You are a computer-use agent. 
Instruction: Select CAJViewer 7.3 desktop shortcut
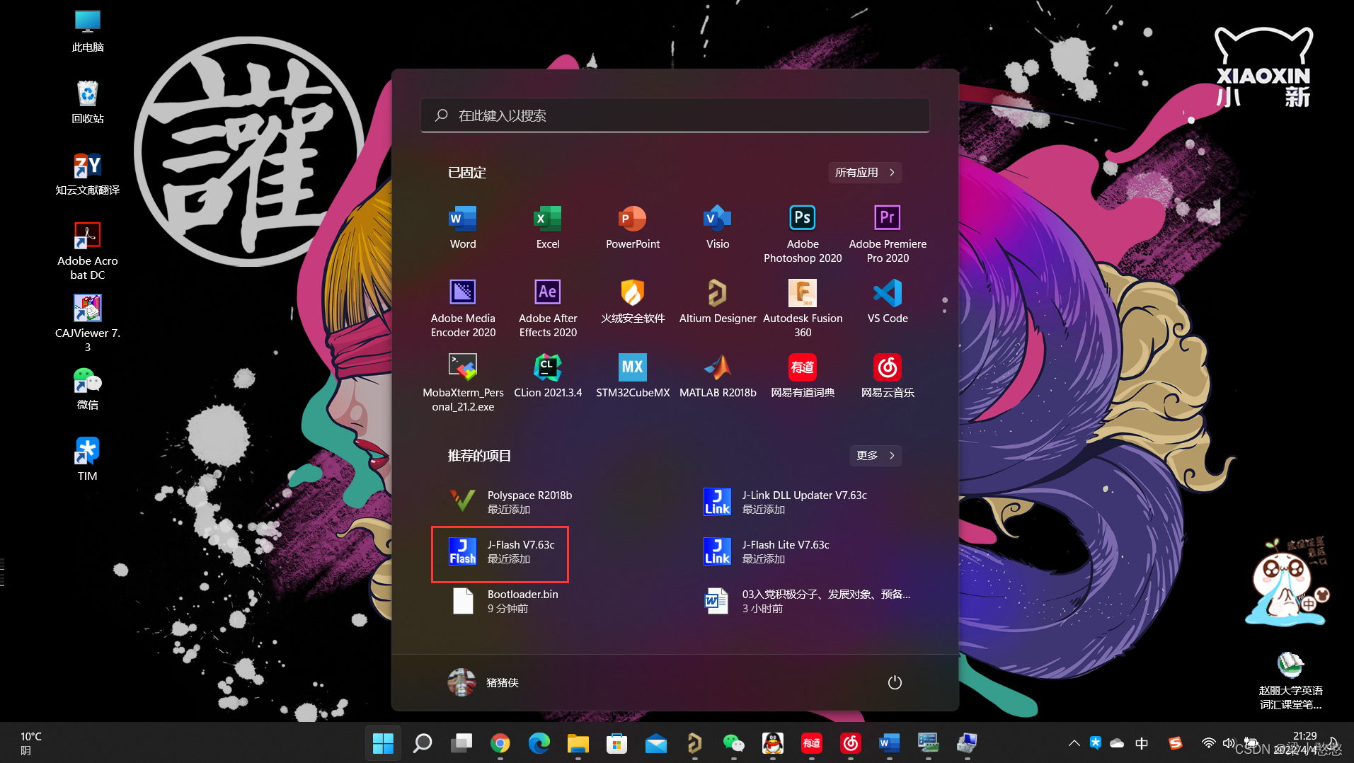(x=88, y=323)
